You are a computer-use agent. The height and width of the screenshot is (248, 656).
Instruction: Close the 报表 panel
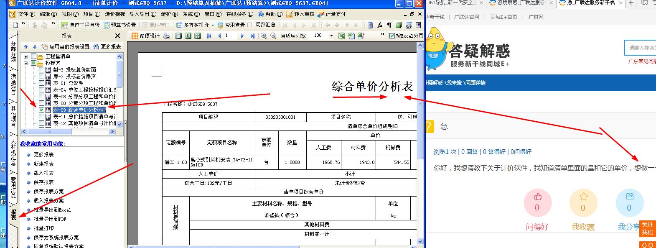click(x=117, y=36)
